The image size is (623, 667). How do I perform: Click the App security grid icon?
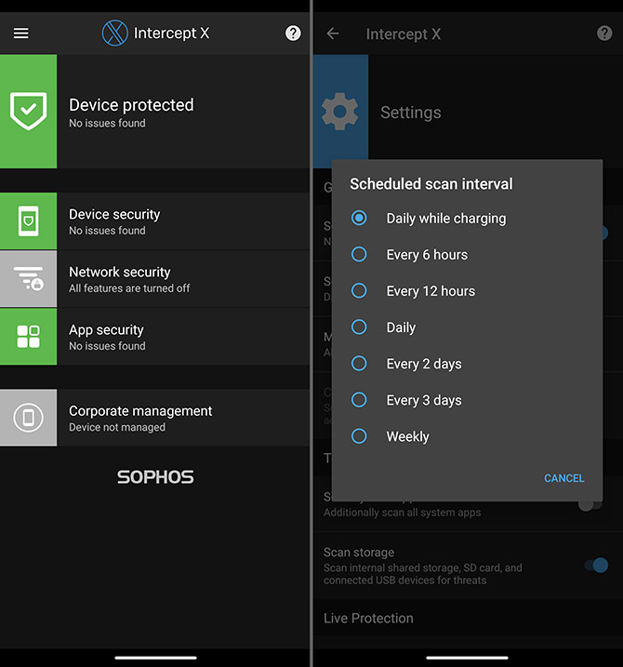pyautogui.click(x=29, y=337)
